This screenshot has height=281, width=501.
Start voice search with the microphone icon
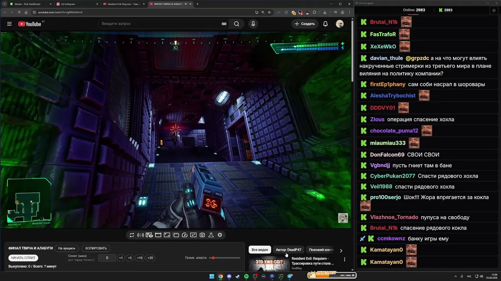(253, 24)
